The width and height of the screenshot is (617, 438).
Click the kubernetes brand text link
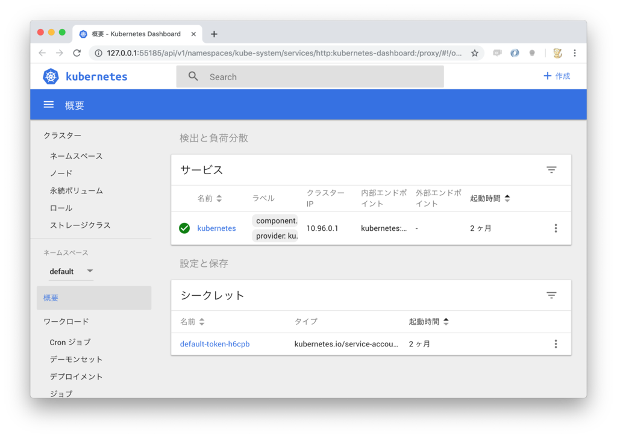96,77
